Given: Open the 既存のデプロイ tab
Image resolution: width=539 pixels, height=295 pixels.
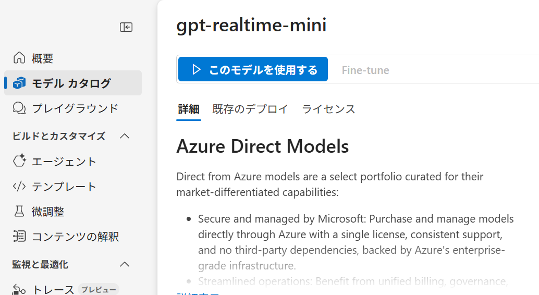Looking at the screenshot, I should 250,109.
